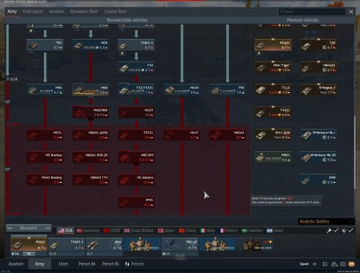This screenshot has width=360, height=273.
Task: Click the orange mail envelope icon
Action: [x=351, y=264]
